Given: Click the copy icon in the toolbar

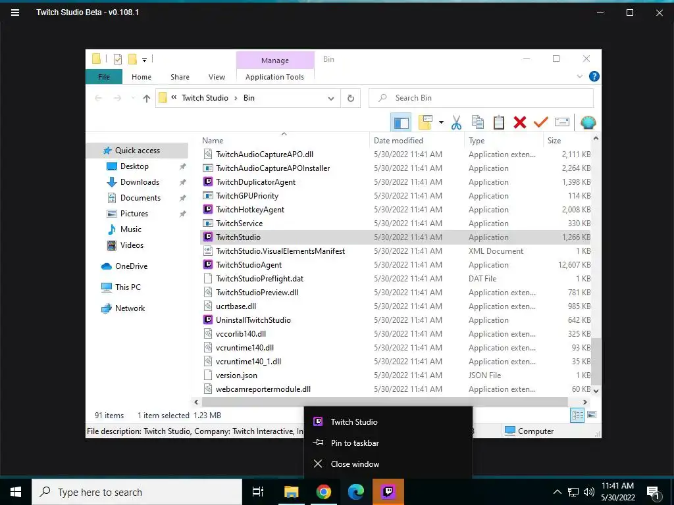Looking at the screenshot, I should click(478, 123).
